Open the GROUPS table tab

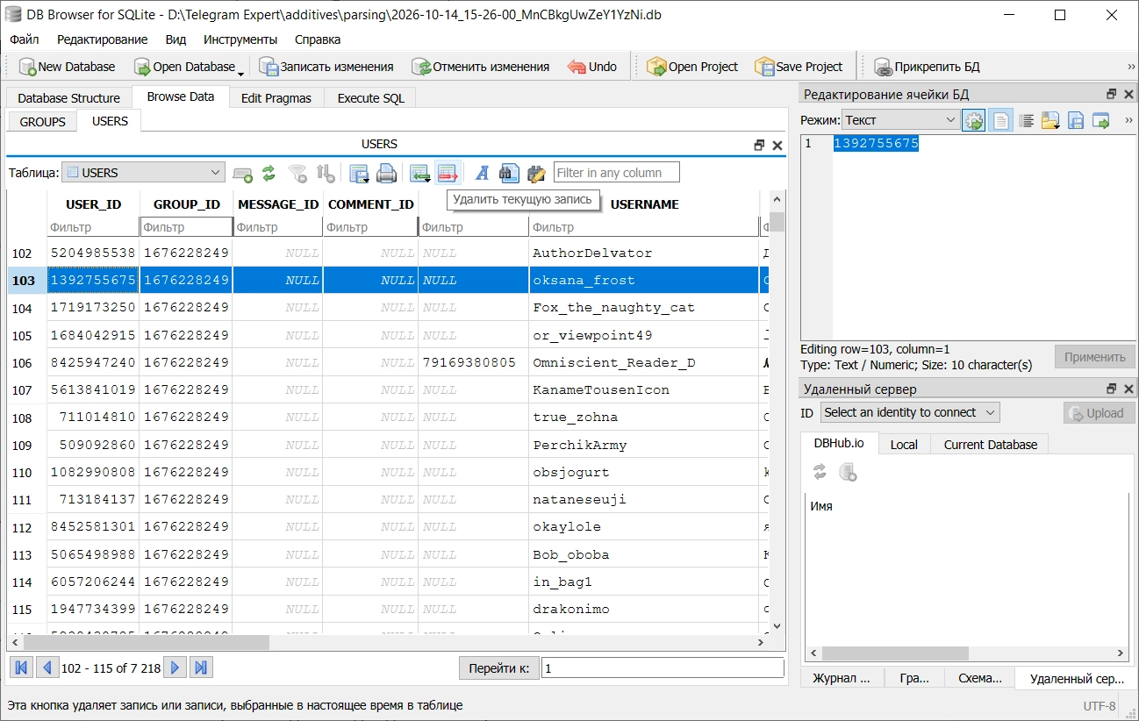42,122
